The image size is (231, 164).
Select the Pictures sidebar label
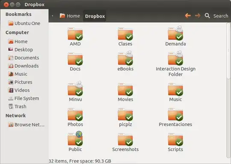[x=23, y=82]
